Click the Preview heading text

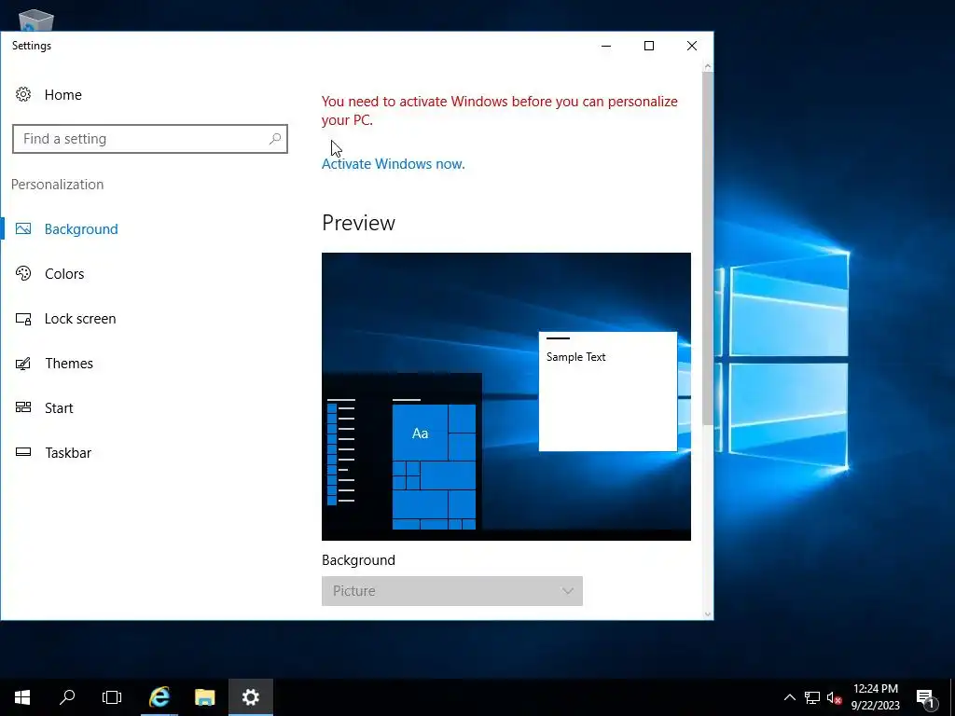pyautogui.click(x=358, y=223)
